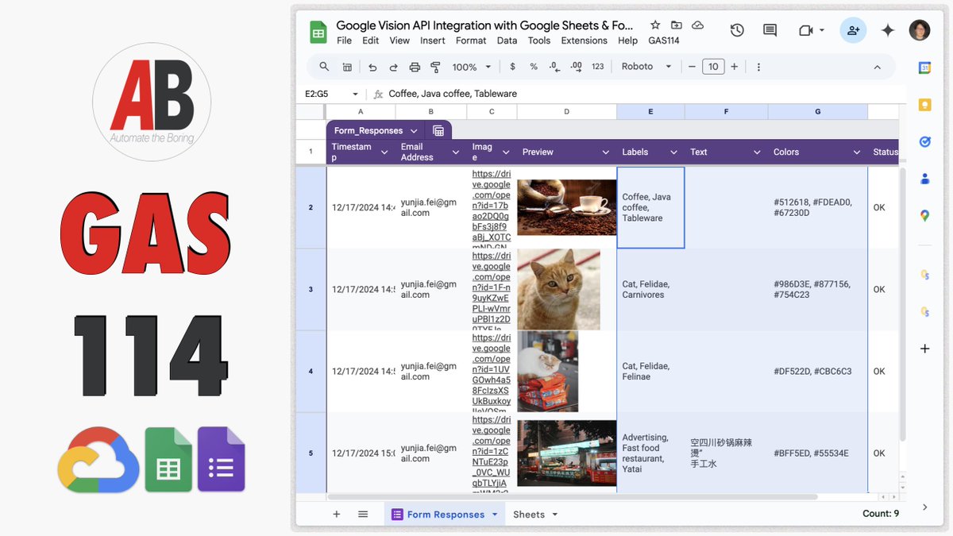The image size is (953, 536).
Task: Redo the last action
Action: tap(393, 67)
